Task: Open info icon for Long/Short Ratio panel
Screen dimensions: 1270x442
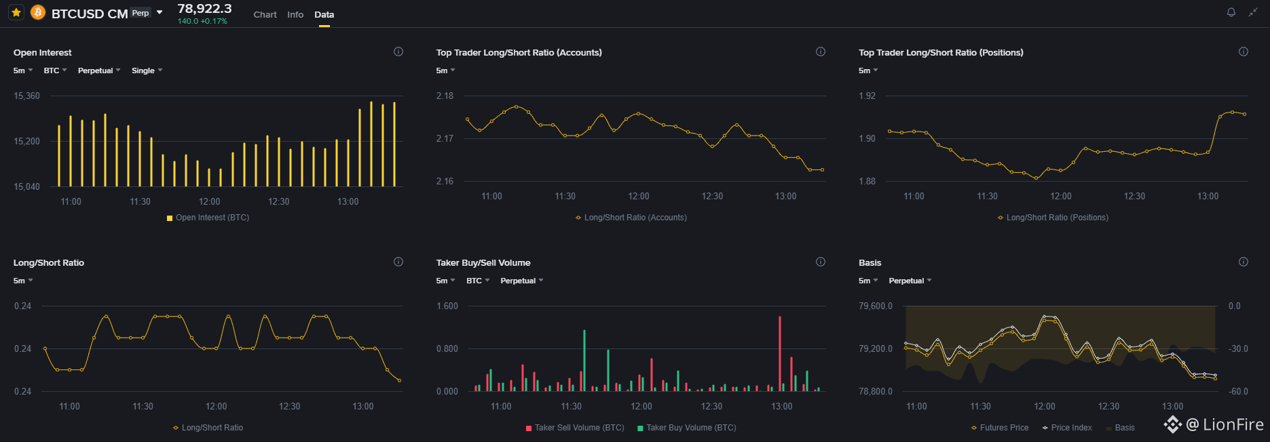Action: click(x=398, y=262)
